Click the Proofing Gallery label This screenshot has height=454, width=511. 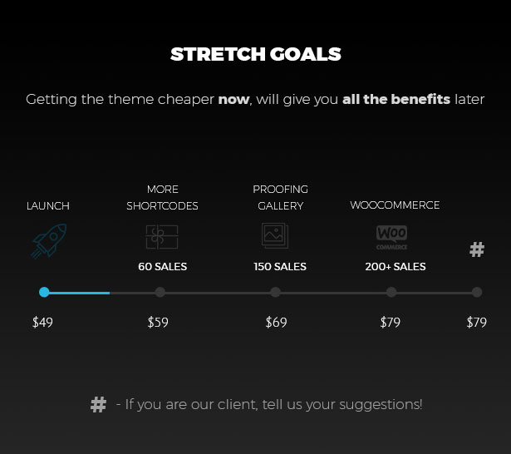[x=280, y=198]
